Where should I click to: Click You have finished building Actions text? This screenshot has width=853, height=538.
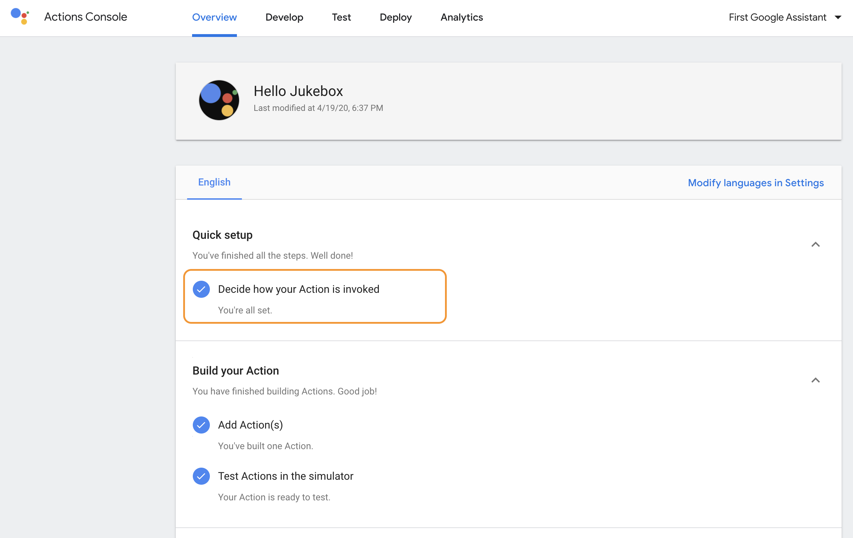point(285,391)
